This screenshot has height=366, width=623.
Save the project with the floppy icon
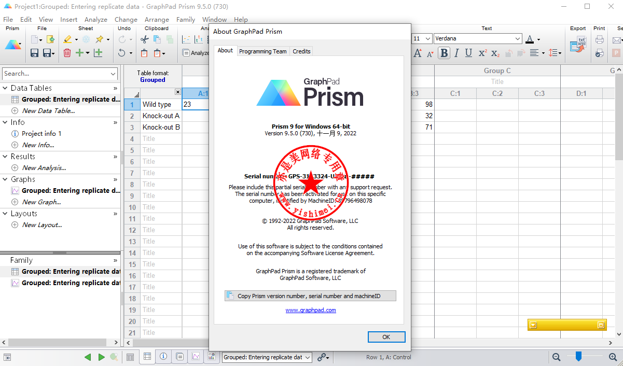pos(35,53)
